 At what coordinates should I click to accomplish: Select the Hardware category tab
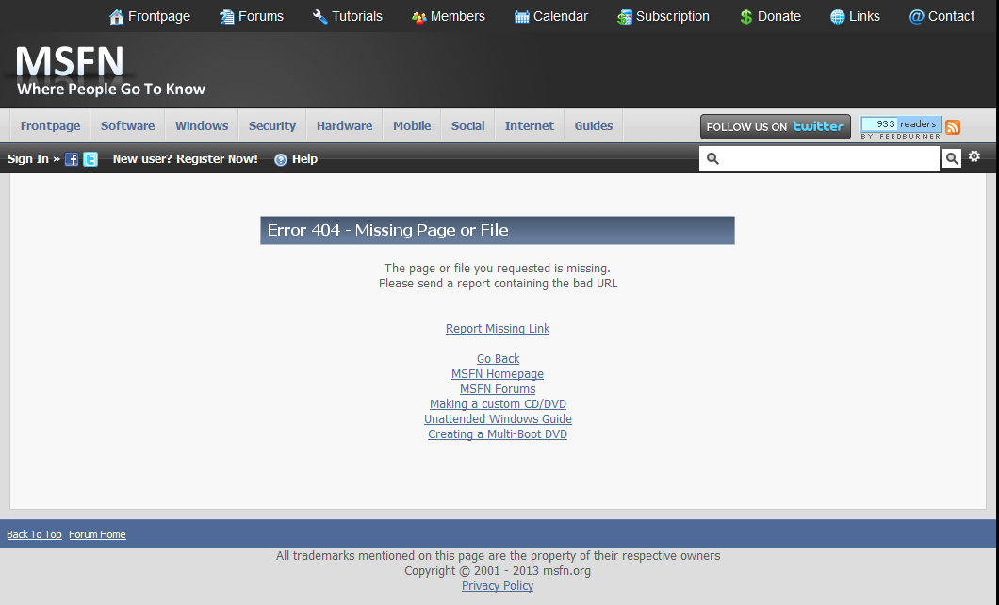click(x=344, y=125)
